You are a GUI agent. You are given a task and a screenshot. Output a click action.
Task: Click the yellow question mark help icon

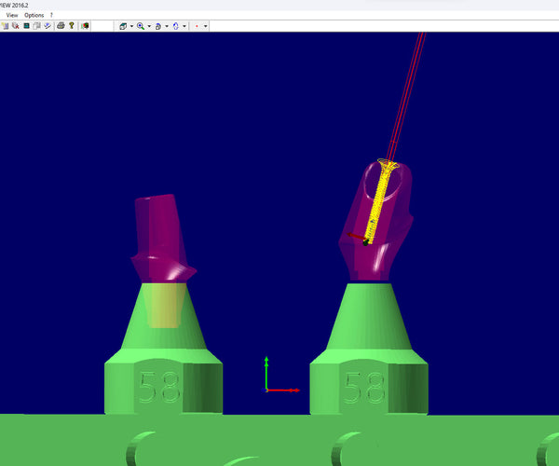point(72,26)
